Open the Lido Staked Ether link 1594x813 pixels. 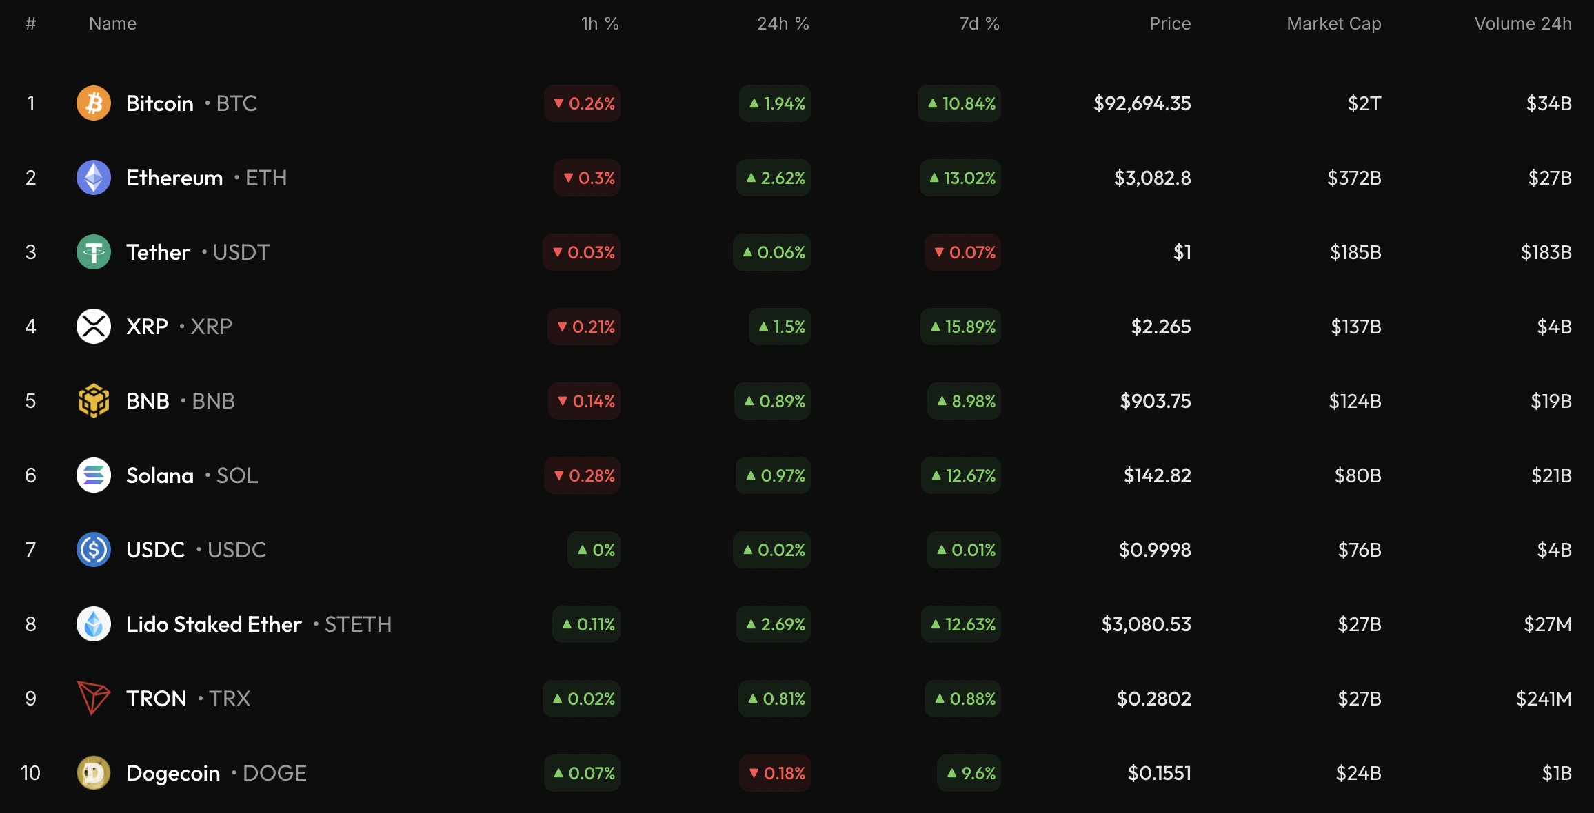pos(214,624)
